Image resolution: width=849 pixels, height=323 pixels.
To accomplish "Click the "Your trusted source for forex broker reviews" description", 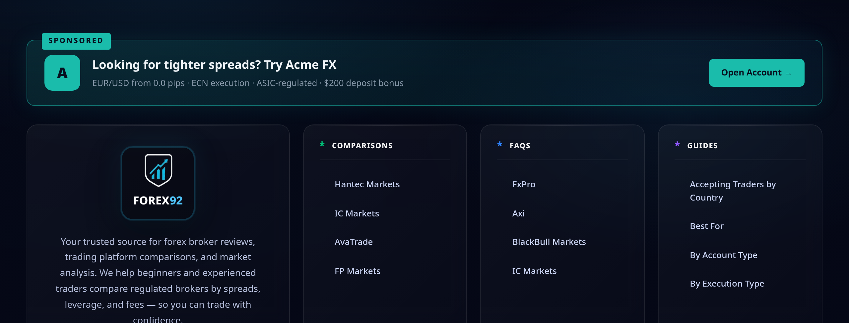I will (158, 280).
